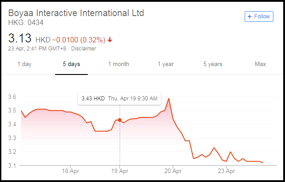Switch to the 1 day tab
Screen dimensions: 285x182
[x=24, y=64]
